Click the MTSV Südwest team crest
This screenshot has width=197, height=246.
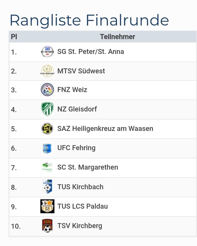(x=47, y=71)
